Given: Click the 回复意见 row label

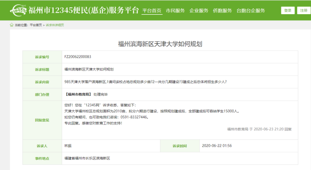Looking at the screenshot, I should tap(42, 120).
